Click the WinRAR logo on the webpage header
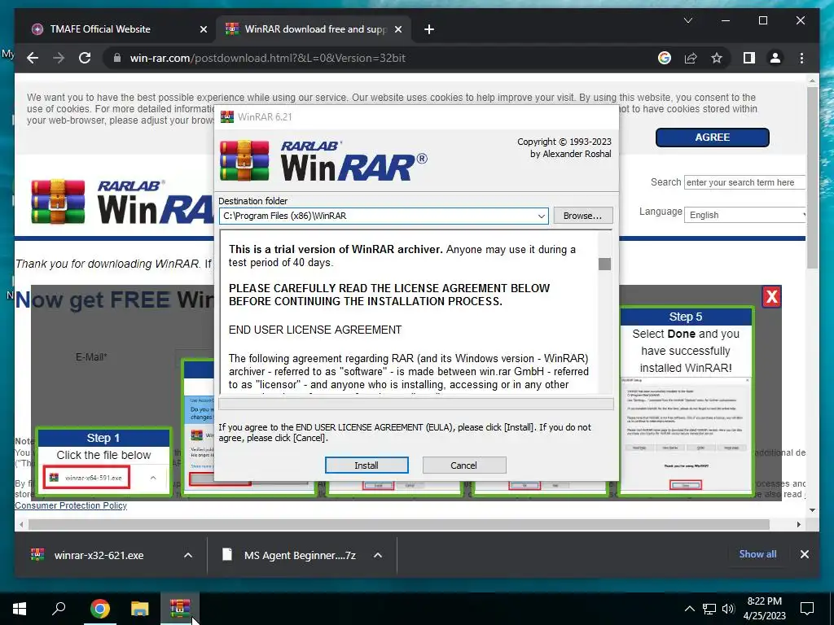 pyautogui.click(x=122, y=202)
